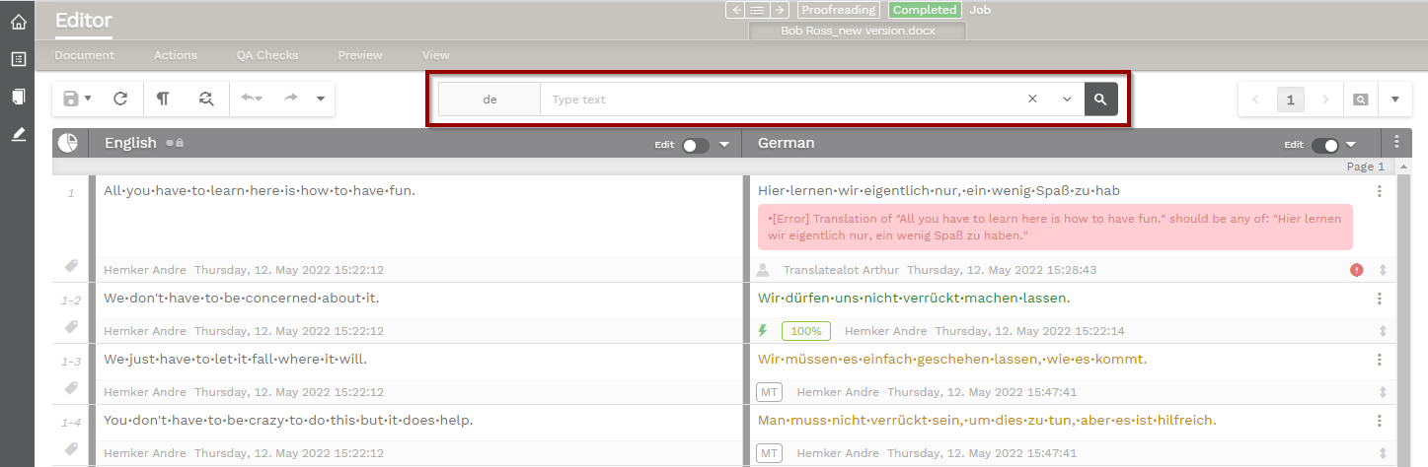Toggle Edit switch for the German column
The image size is (1428, 467).
point(1324,145)
